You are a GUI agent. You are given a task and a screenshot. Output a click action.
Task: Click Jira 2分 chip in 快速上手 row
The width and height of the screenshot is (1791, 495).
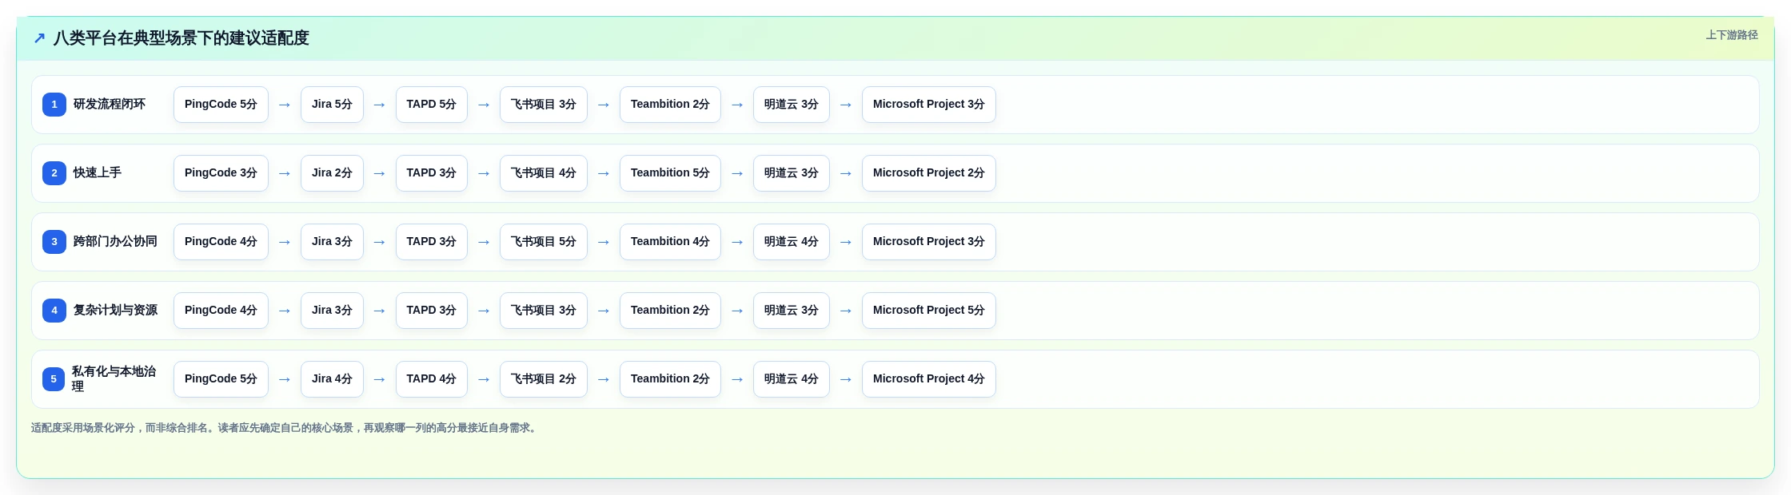pos(332,173)
